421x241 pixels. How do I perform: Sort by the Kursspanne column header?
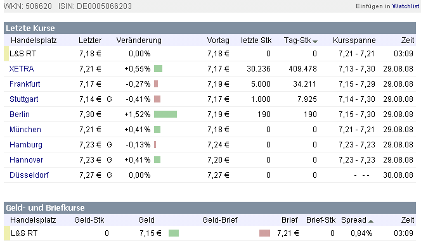click(x=354, y=40)
